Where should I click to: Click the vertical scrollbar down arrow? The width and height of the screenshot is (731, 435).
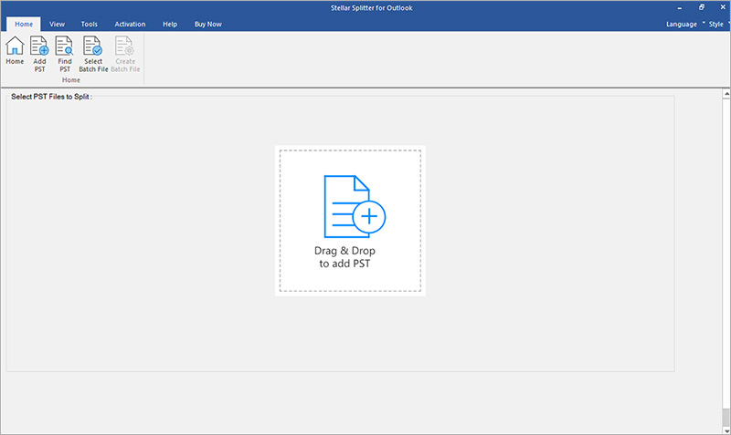pos(726,430)
